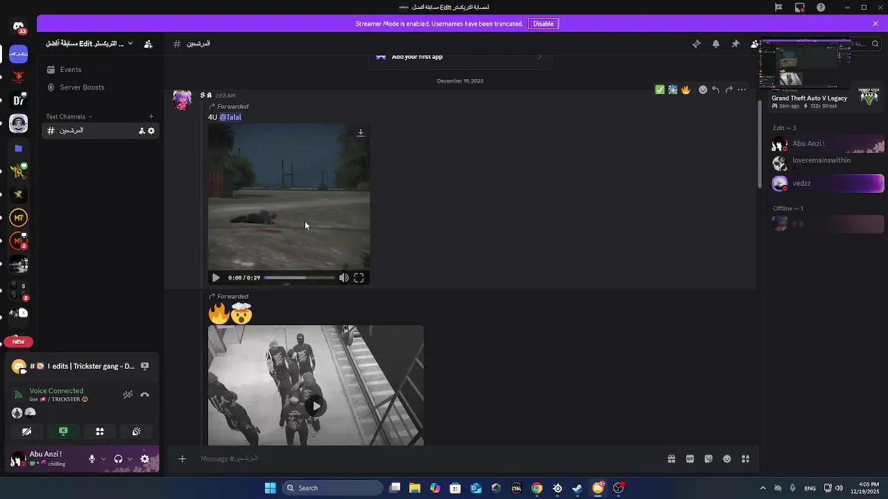Open gift icon in message bar
The image size is (888, 499).
click(672, 459)
